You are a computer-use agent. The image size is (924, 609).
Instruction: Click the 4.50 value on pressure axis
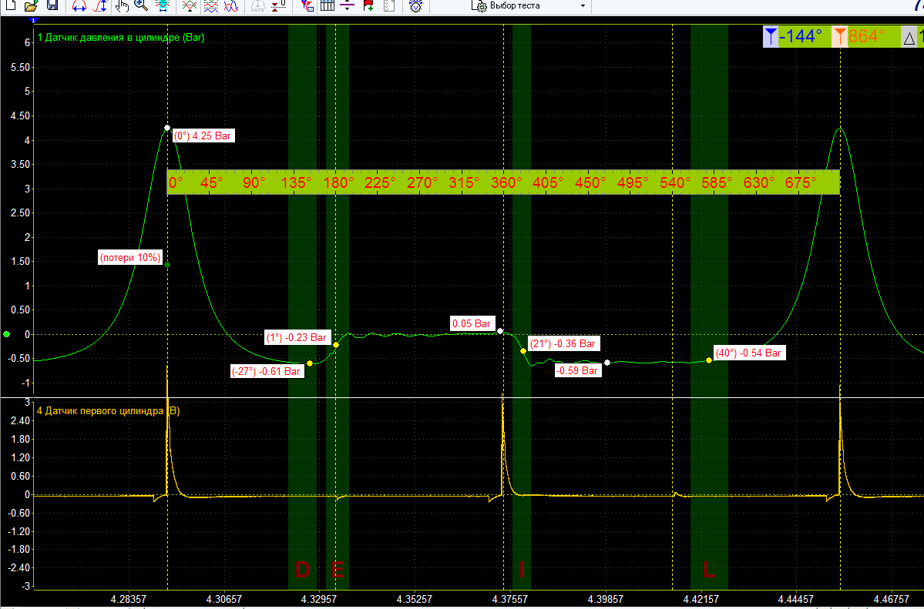coord(20,116)
